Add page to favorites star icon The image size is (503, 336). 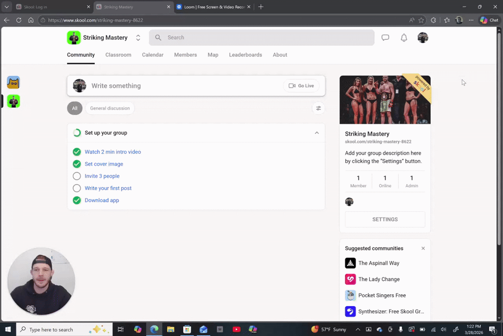pos(421,20)
